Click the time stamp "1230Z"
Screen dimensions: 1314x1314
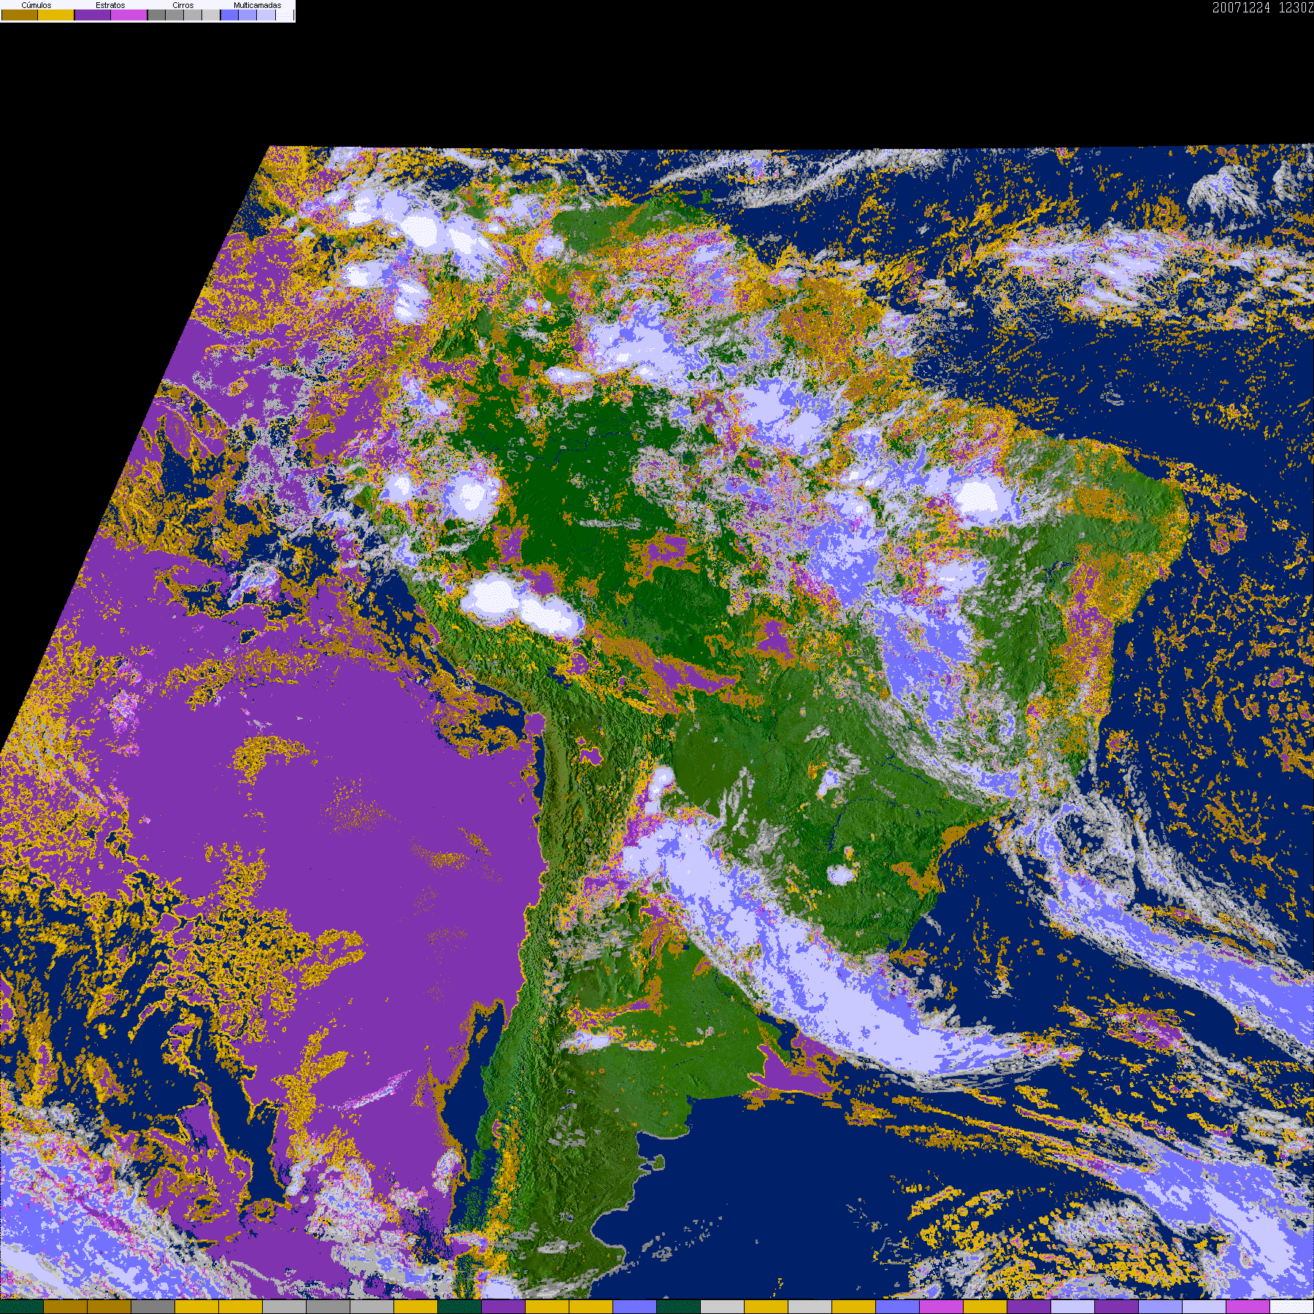(1296, 8)
